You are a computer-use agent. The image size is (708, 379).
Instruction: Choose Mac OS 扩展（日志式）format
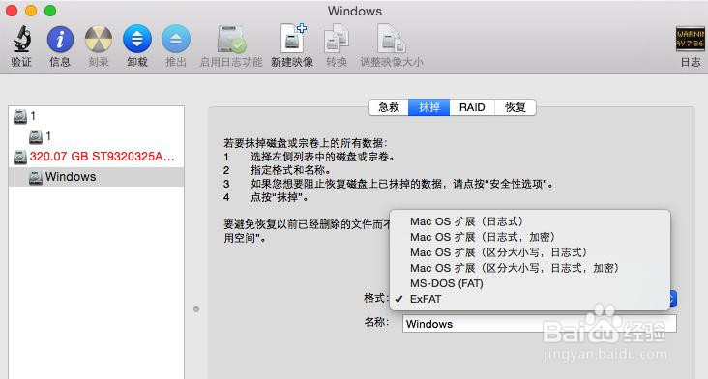(530, 221)
